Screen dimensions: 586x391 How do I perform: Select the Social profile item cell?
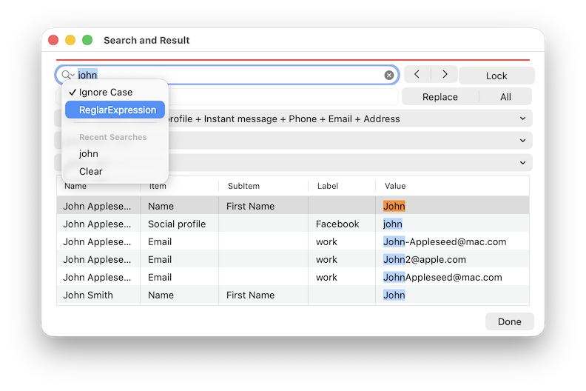point(177,224)
